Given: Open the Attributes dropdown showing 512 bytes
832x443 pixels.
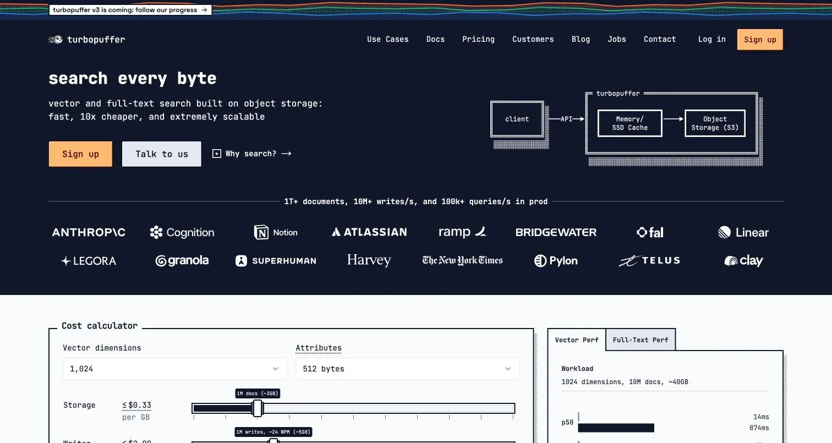Looking at the screenshot, I should [x=407, y=369].
